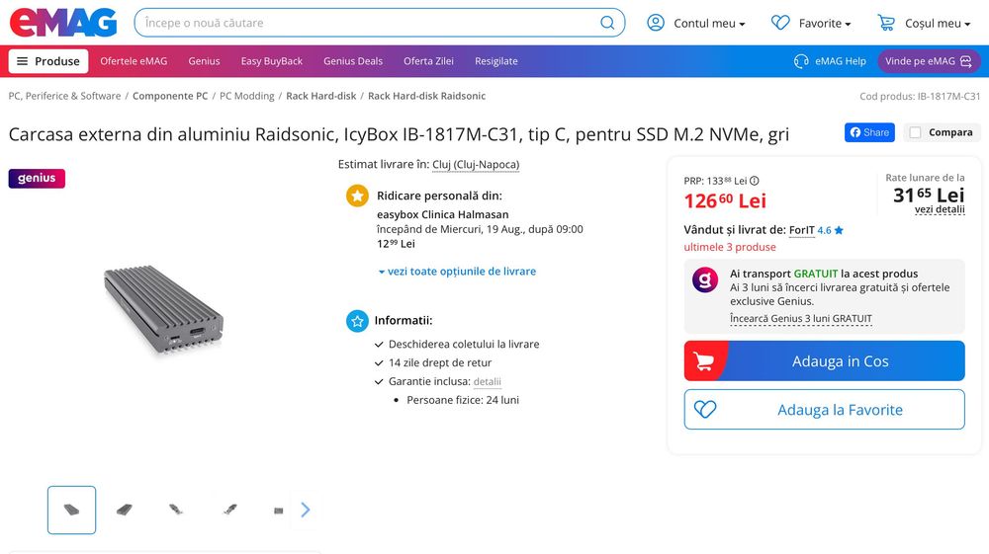This screenshot has height=554, width=989.
Task: Click the shopping cart icon in header
Action: point(886,23)
